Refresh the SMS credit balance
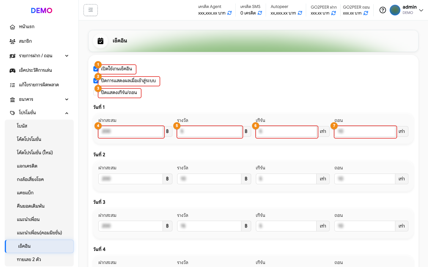The width and height of the screenshot is (428, 267). [260, 13]
